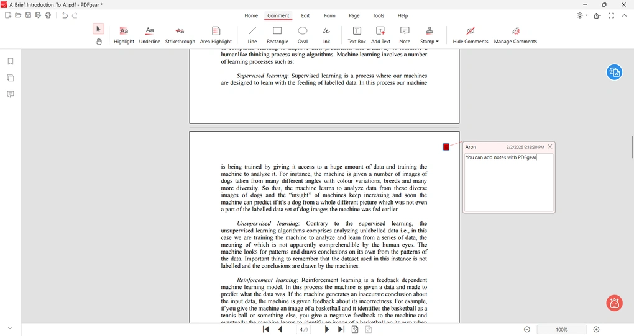Select the Oval shape tool

coord(303,35)
